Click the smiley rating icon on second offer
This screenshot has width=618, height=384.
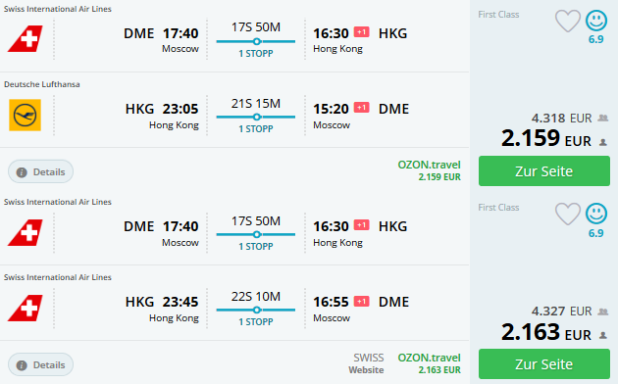(x=596, y=214)
